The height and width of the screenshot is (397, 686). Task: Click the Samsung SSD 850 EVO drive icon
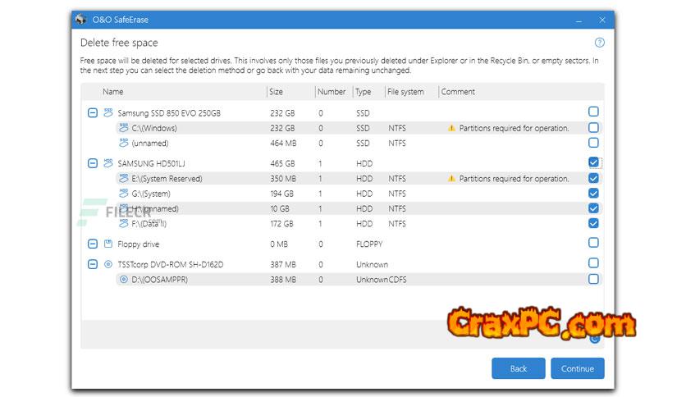tap(108, 112)
